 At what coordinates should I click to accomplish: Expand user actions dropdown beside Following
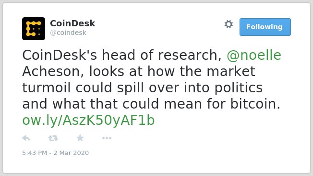click(x=229, y=24)
